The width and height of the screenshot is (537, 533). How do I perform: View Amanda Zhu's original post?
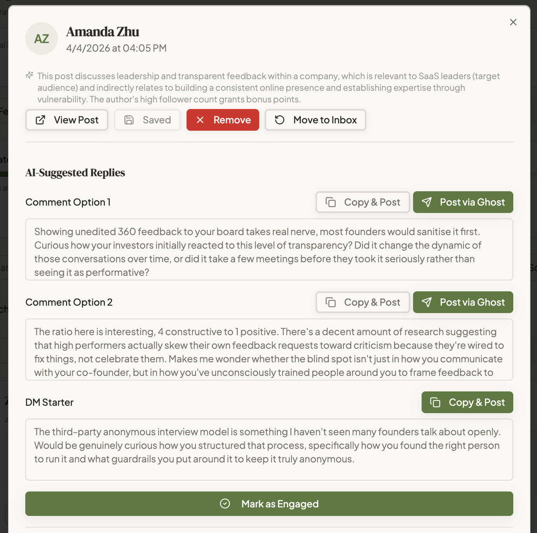coord(66,120)
